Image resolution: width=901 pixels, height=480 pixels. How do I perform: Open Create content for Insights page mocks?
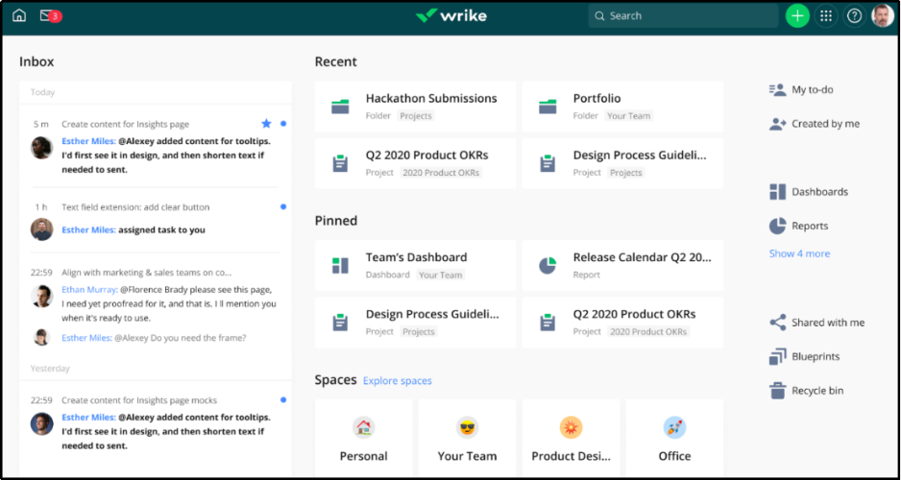(x=139, y=400)
